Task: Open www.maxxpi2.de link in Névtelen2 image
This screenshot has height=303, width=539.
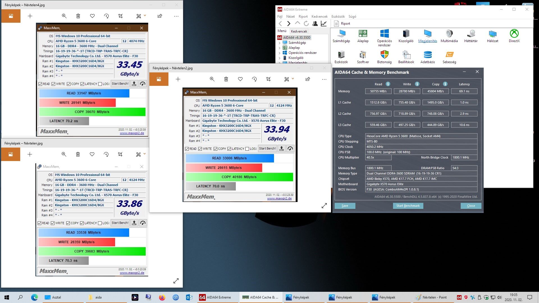Action: pos(279,199)
